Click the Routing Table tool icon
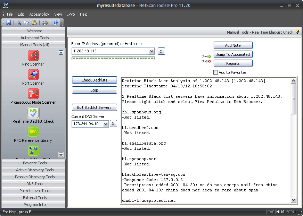 pyautogui.click(x=33, y=151)
